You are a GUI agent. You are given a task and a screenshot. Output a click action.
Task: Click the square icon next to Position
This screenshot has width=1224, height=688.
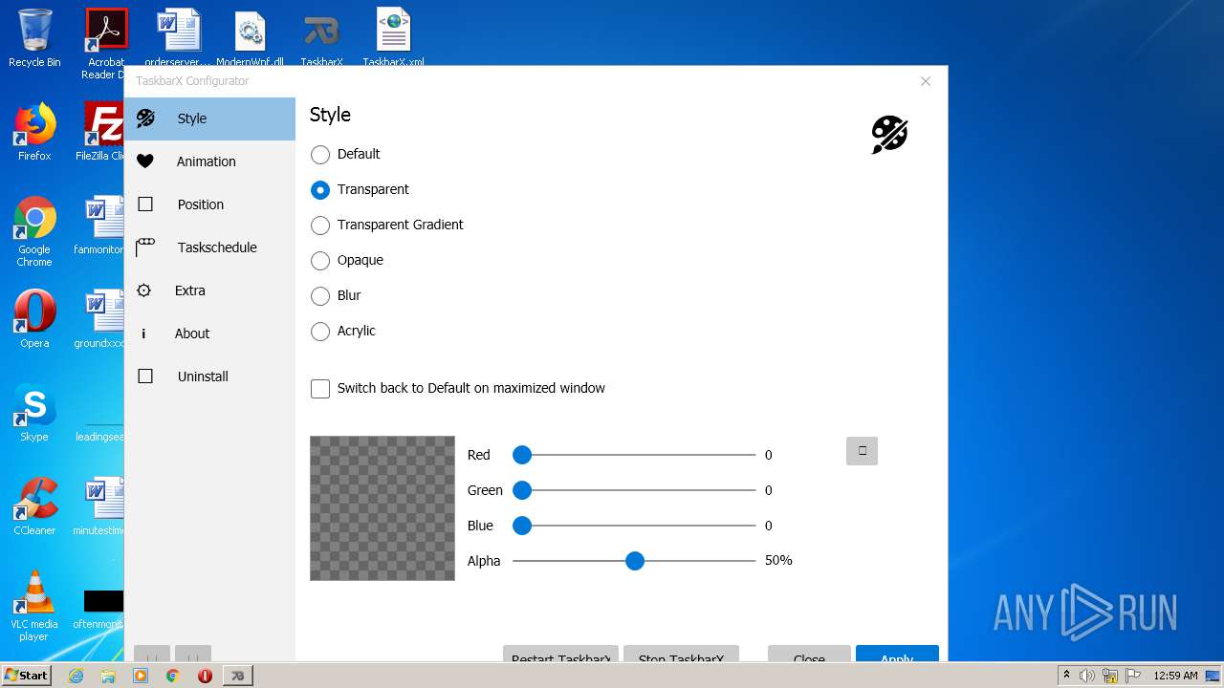(145, 204)
